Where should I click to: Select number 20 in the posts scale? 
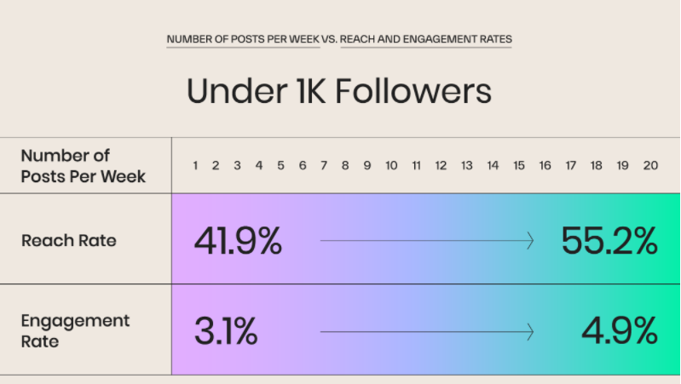(x=650, y=166)
